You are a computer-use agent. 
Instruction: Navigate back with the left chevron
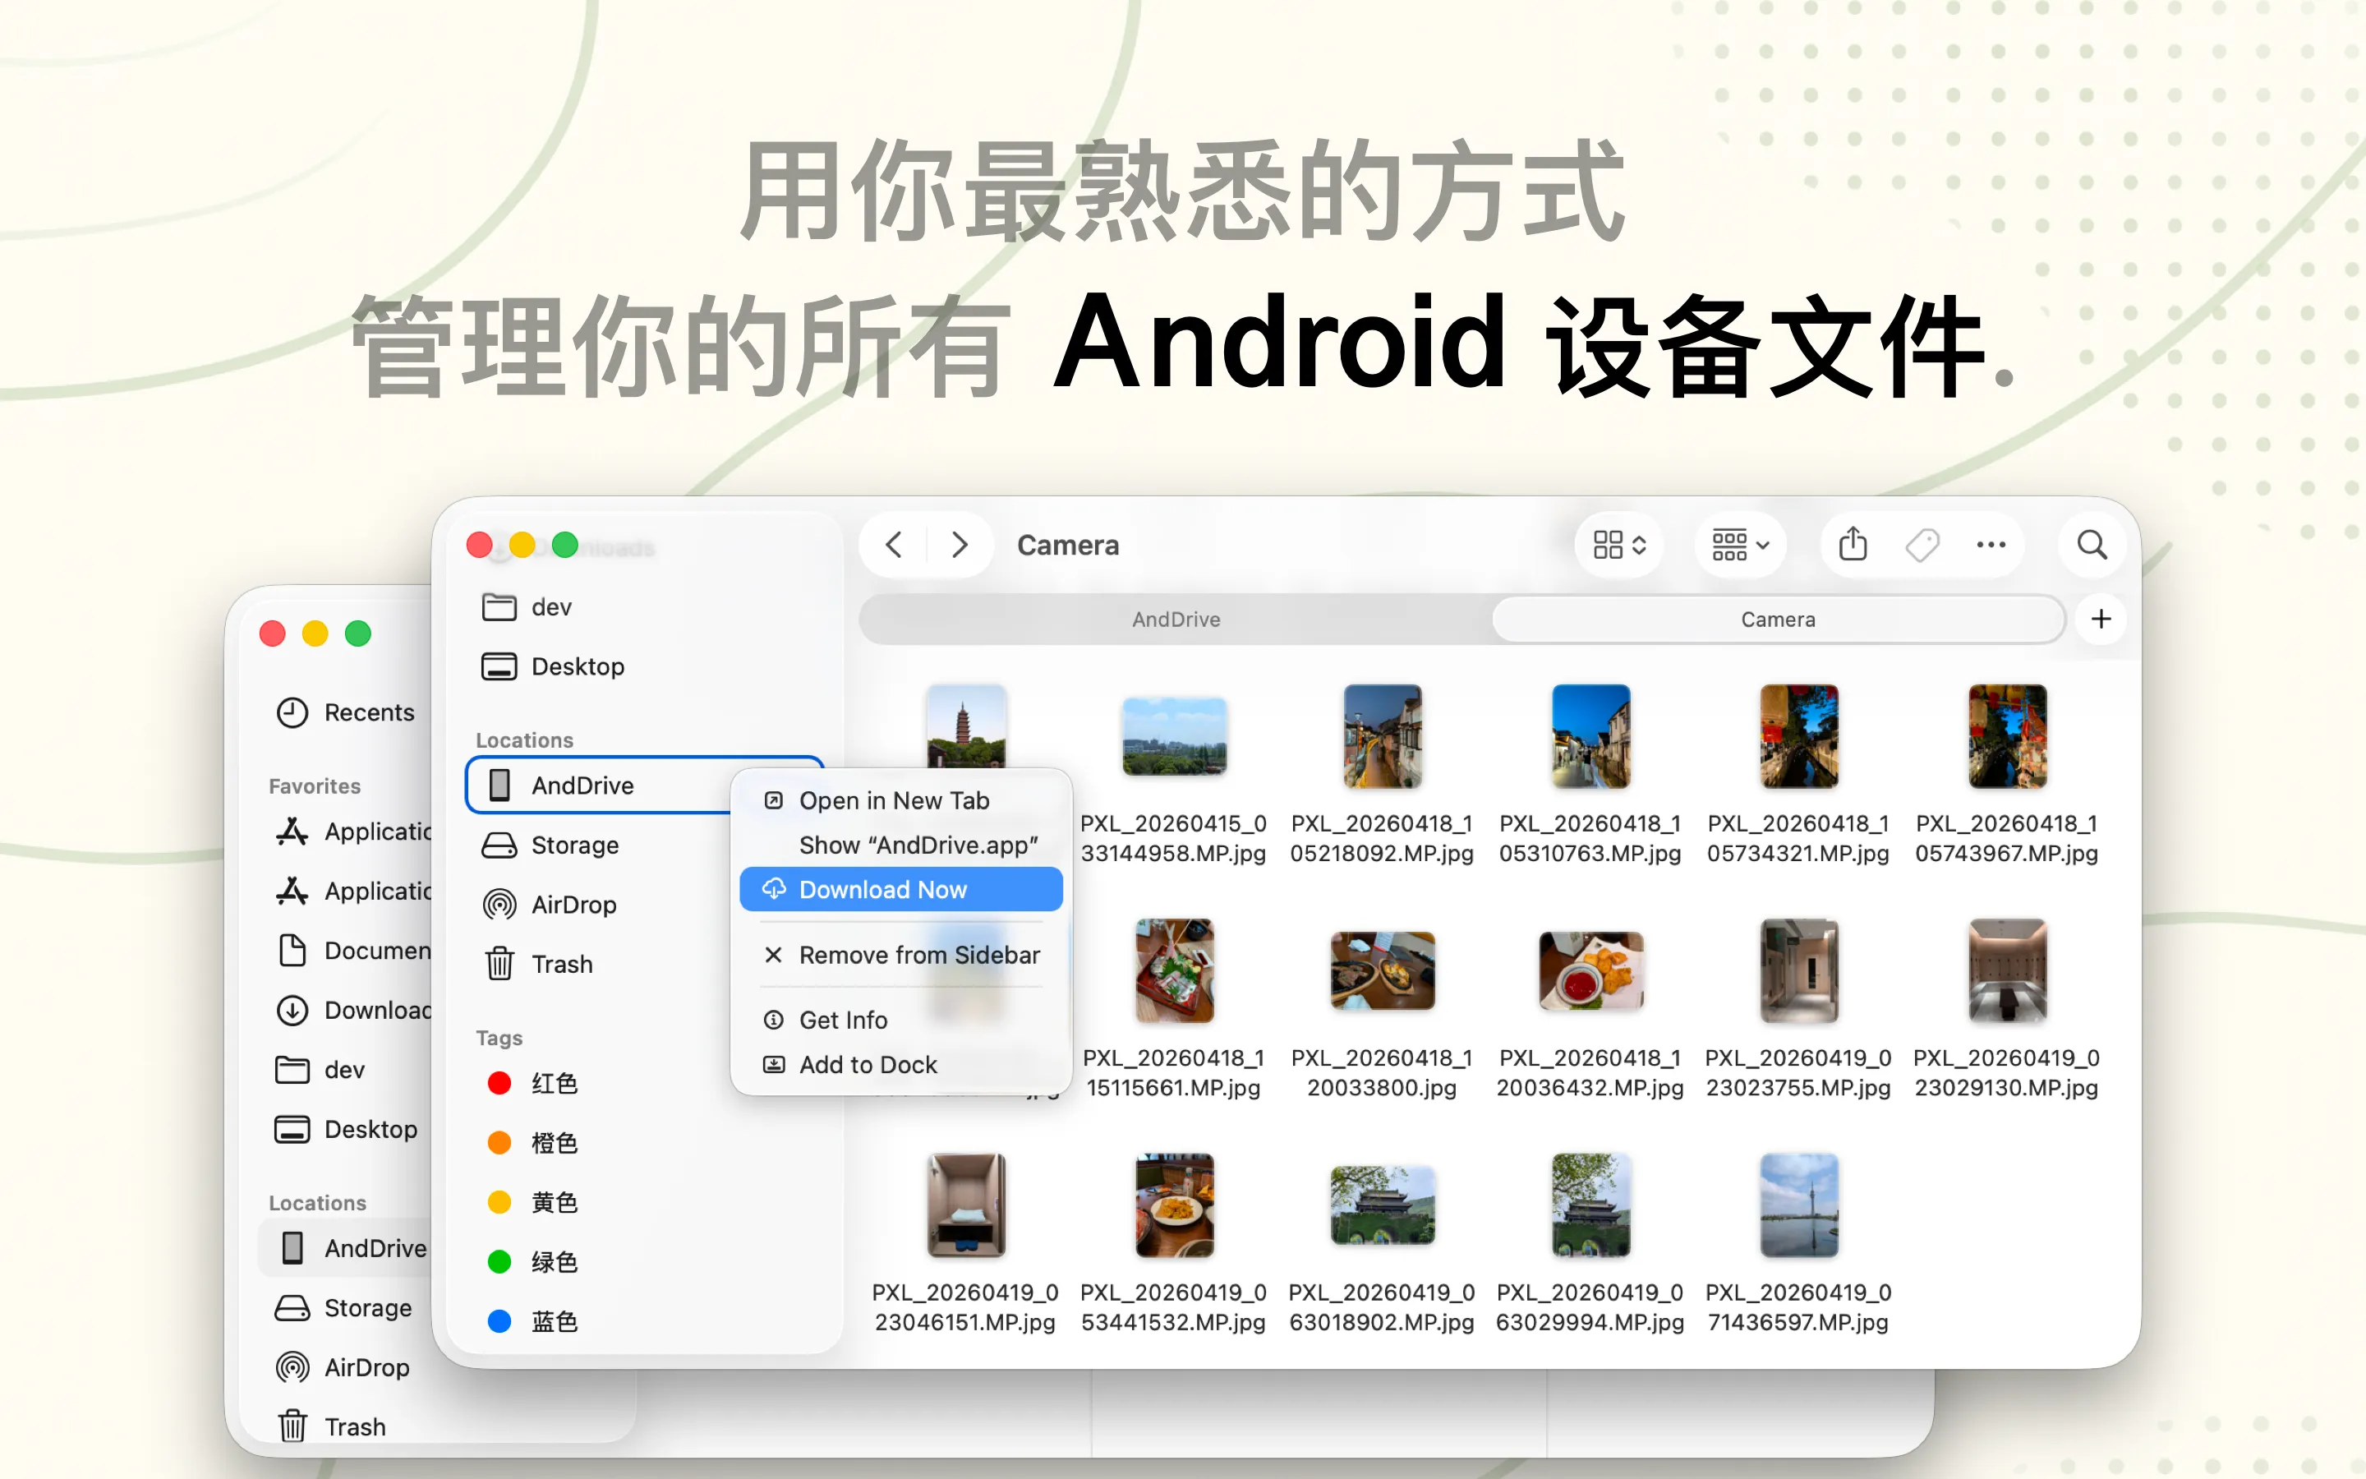click(894, 545)
